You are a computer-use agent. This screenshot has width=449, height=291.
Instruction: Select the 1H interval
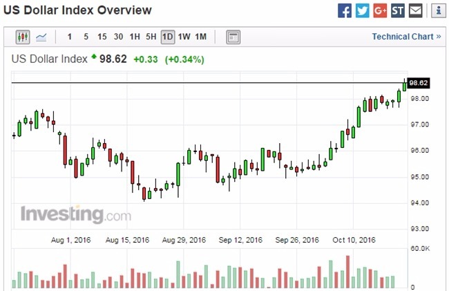(x=135, y=37)
